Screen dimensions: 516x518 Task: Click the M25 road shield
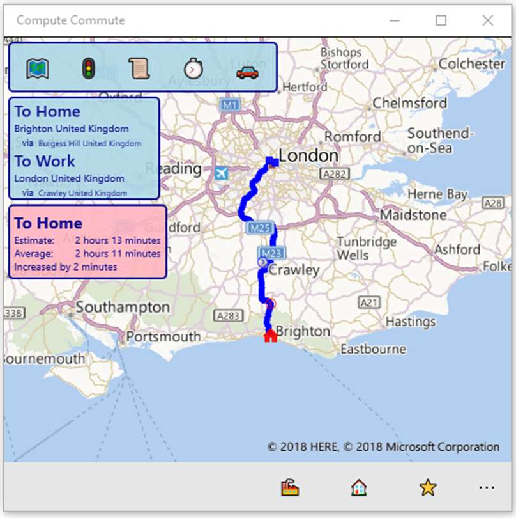click(x=261, y=228)
